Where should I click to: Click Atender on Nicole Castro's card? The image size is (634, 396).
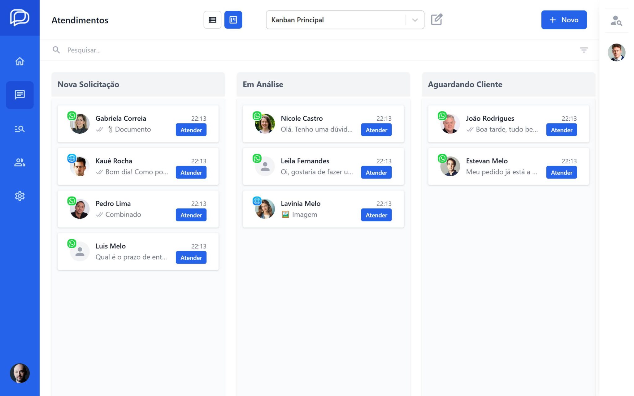(x=376, y=130)
